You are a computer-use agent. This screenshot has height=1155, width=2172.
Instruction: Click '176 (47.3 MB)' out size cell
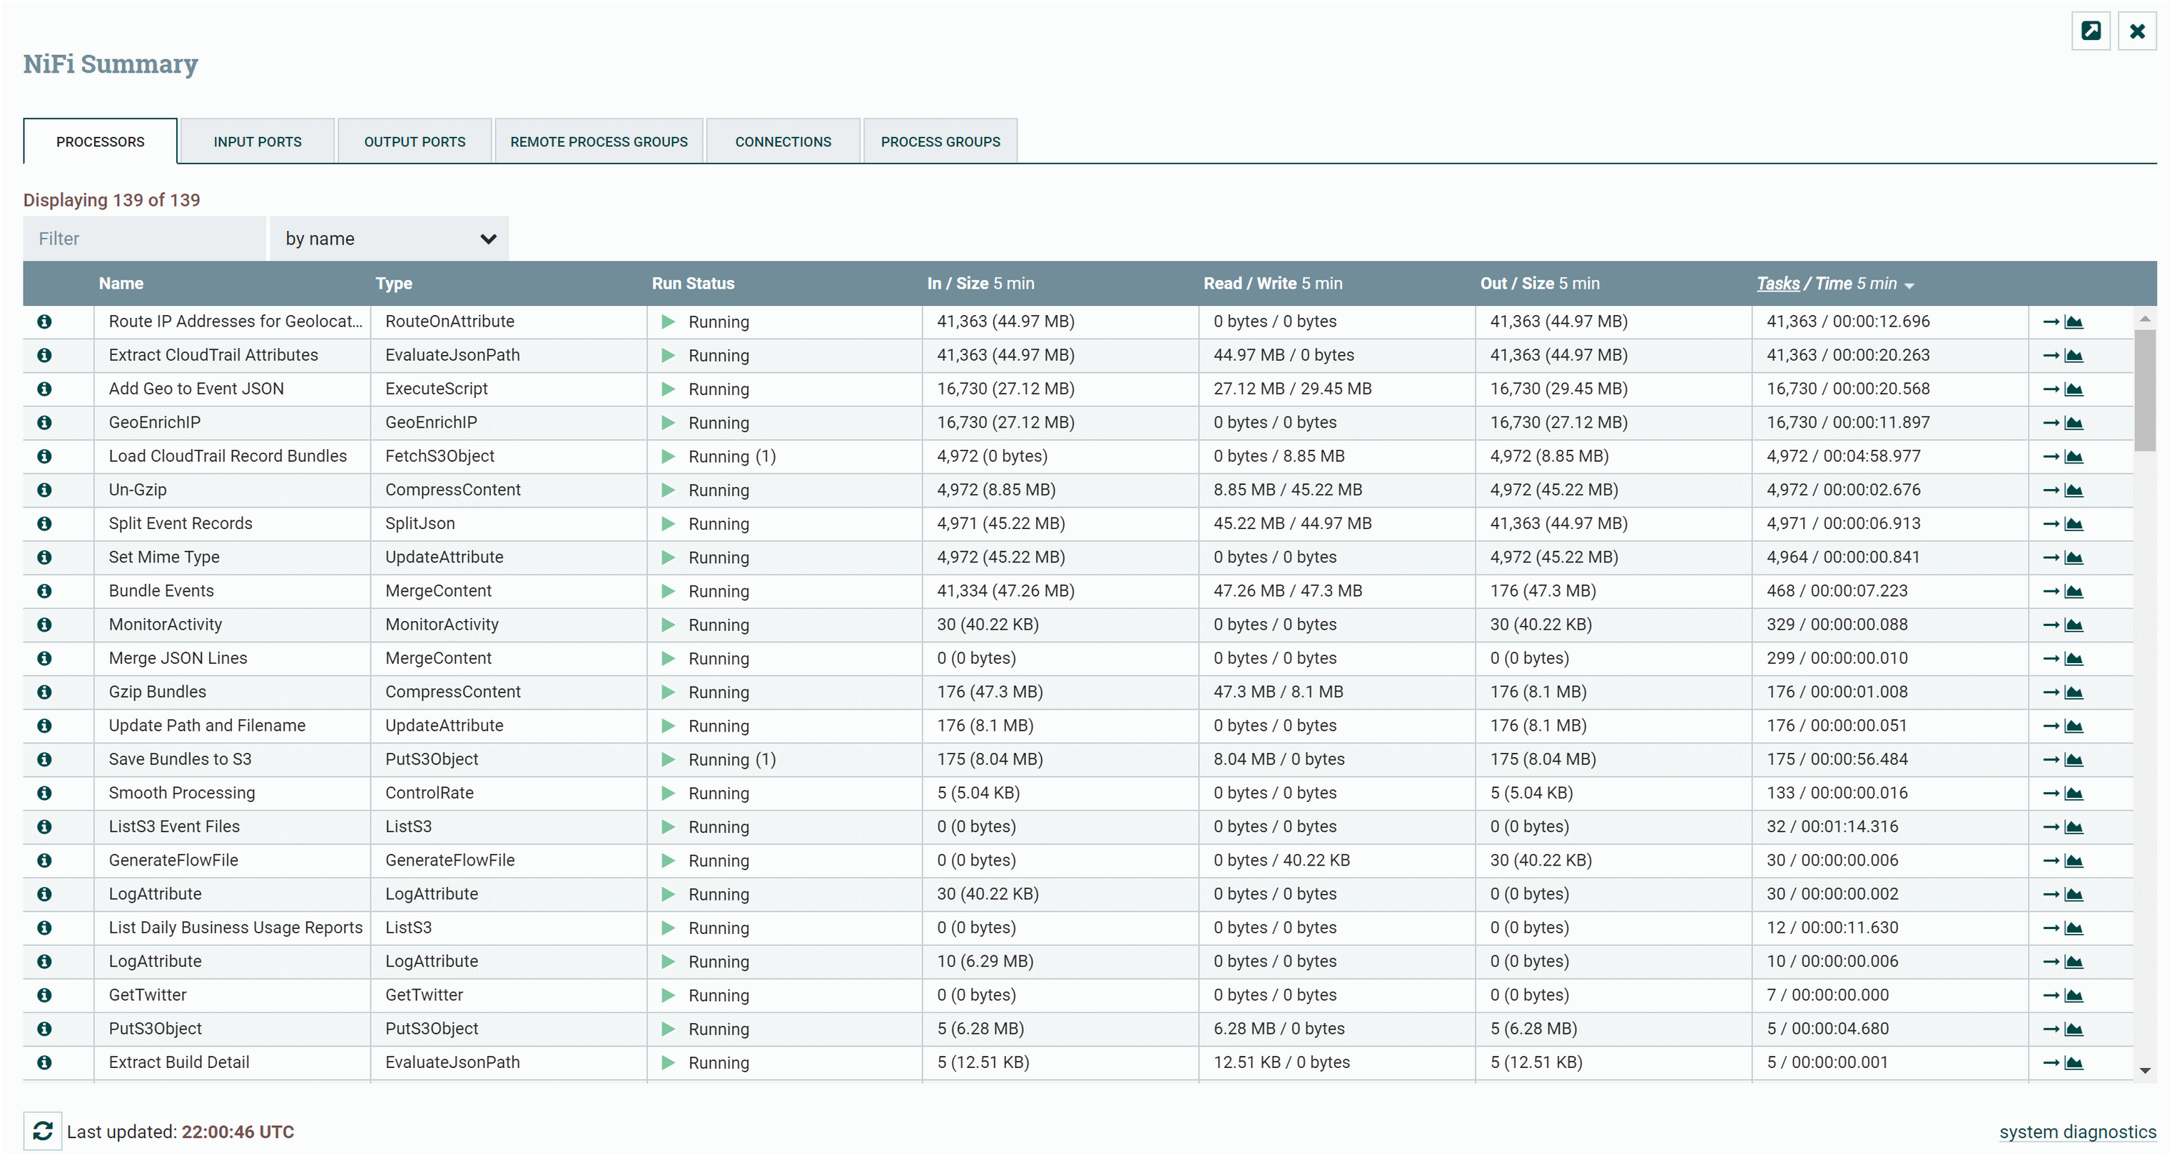tap(1543, 590)
